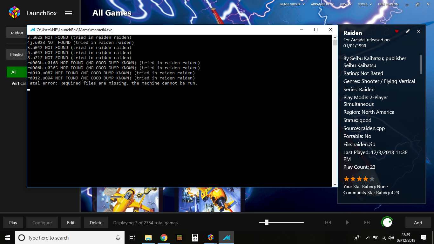Click Displaying 7 of 2754 total games
Viewport: 434px width, 244px height.
pyautogui.click(x=146, y=223)
